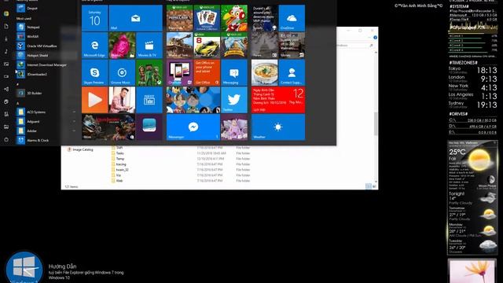This screenshot has width=503, height=283.
Task: Open the Money tile
Action: point(292,46)
